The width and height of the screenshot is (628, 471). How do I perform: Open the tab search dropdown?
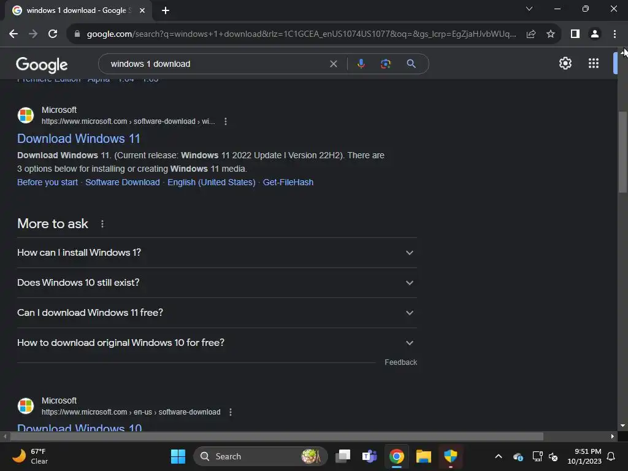(x=529, y=9)
